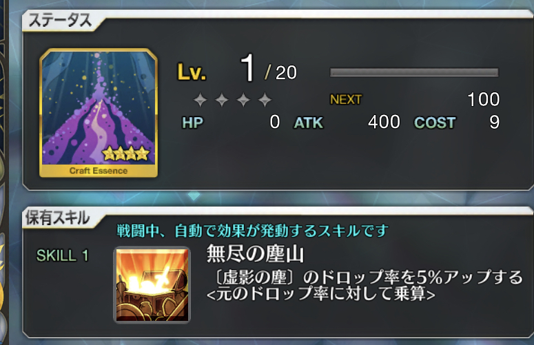This screenshot has width=534, height=345.
Task: Click the max level 20 number
Action: [x=286, y=73]
